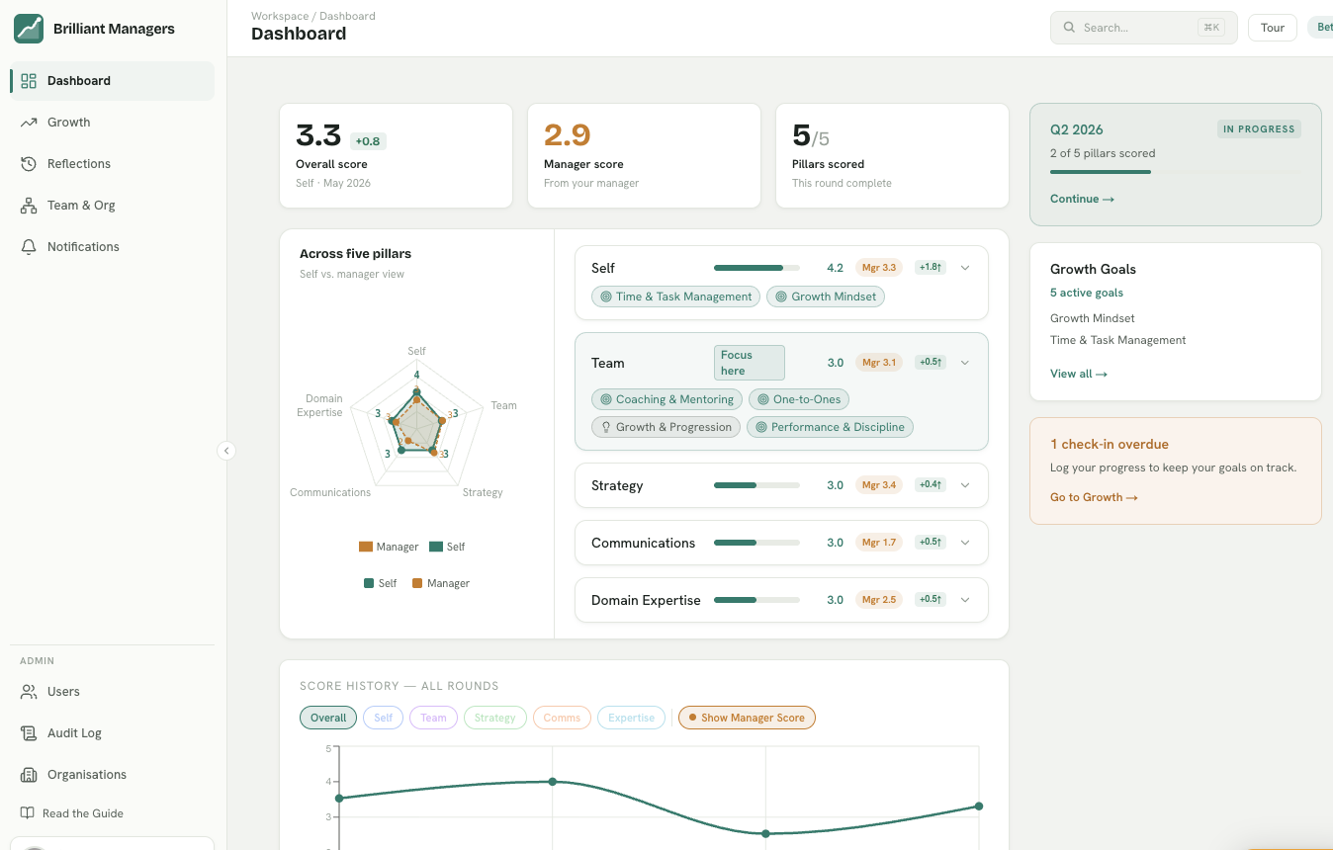Click View all in Growth Goals card

click(x=1078, y=374)
